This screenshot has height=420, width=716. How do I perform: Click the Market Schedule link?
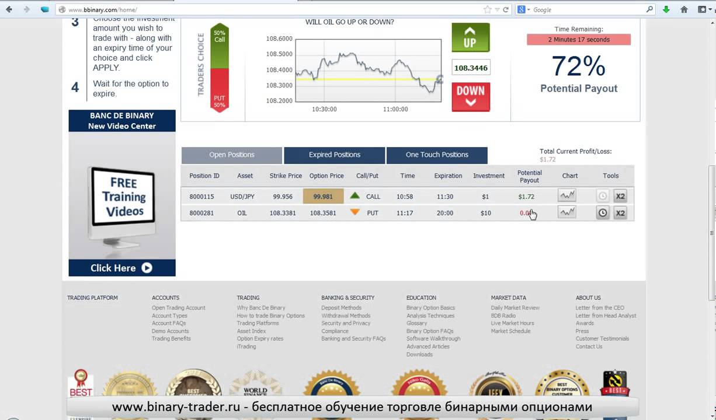pos(510,331)
